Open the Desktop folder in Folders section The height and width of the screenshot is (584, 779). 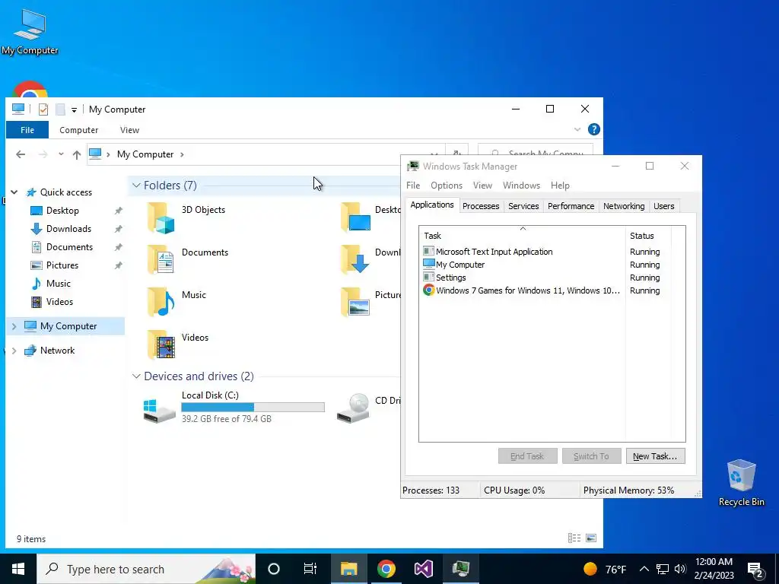tap(355, 217)
